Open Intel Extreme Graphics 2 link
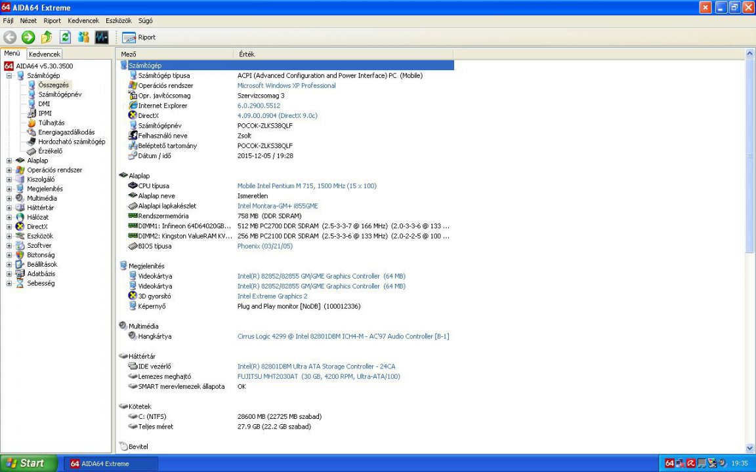 272,296
